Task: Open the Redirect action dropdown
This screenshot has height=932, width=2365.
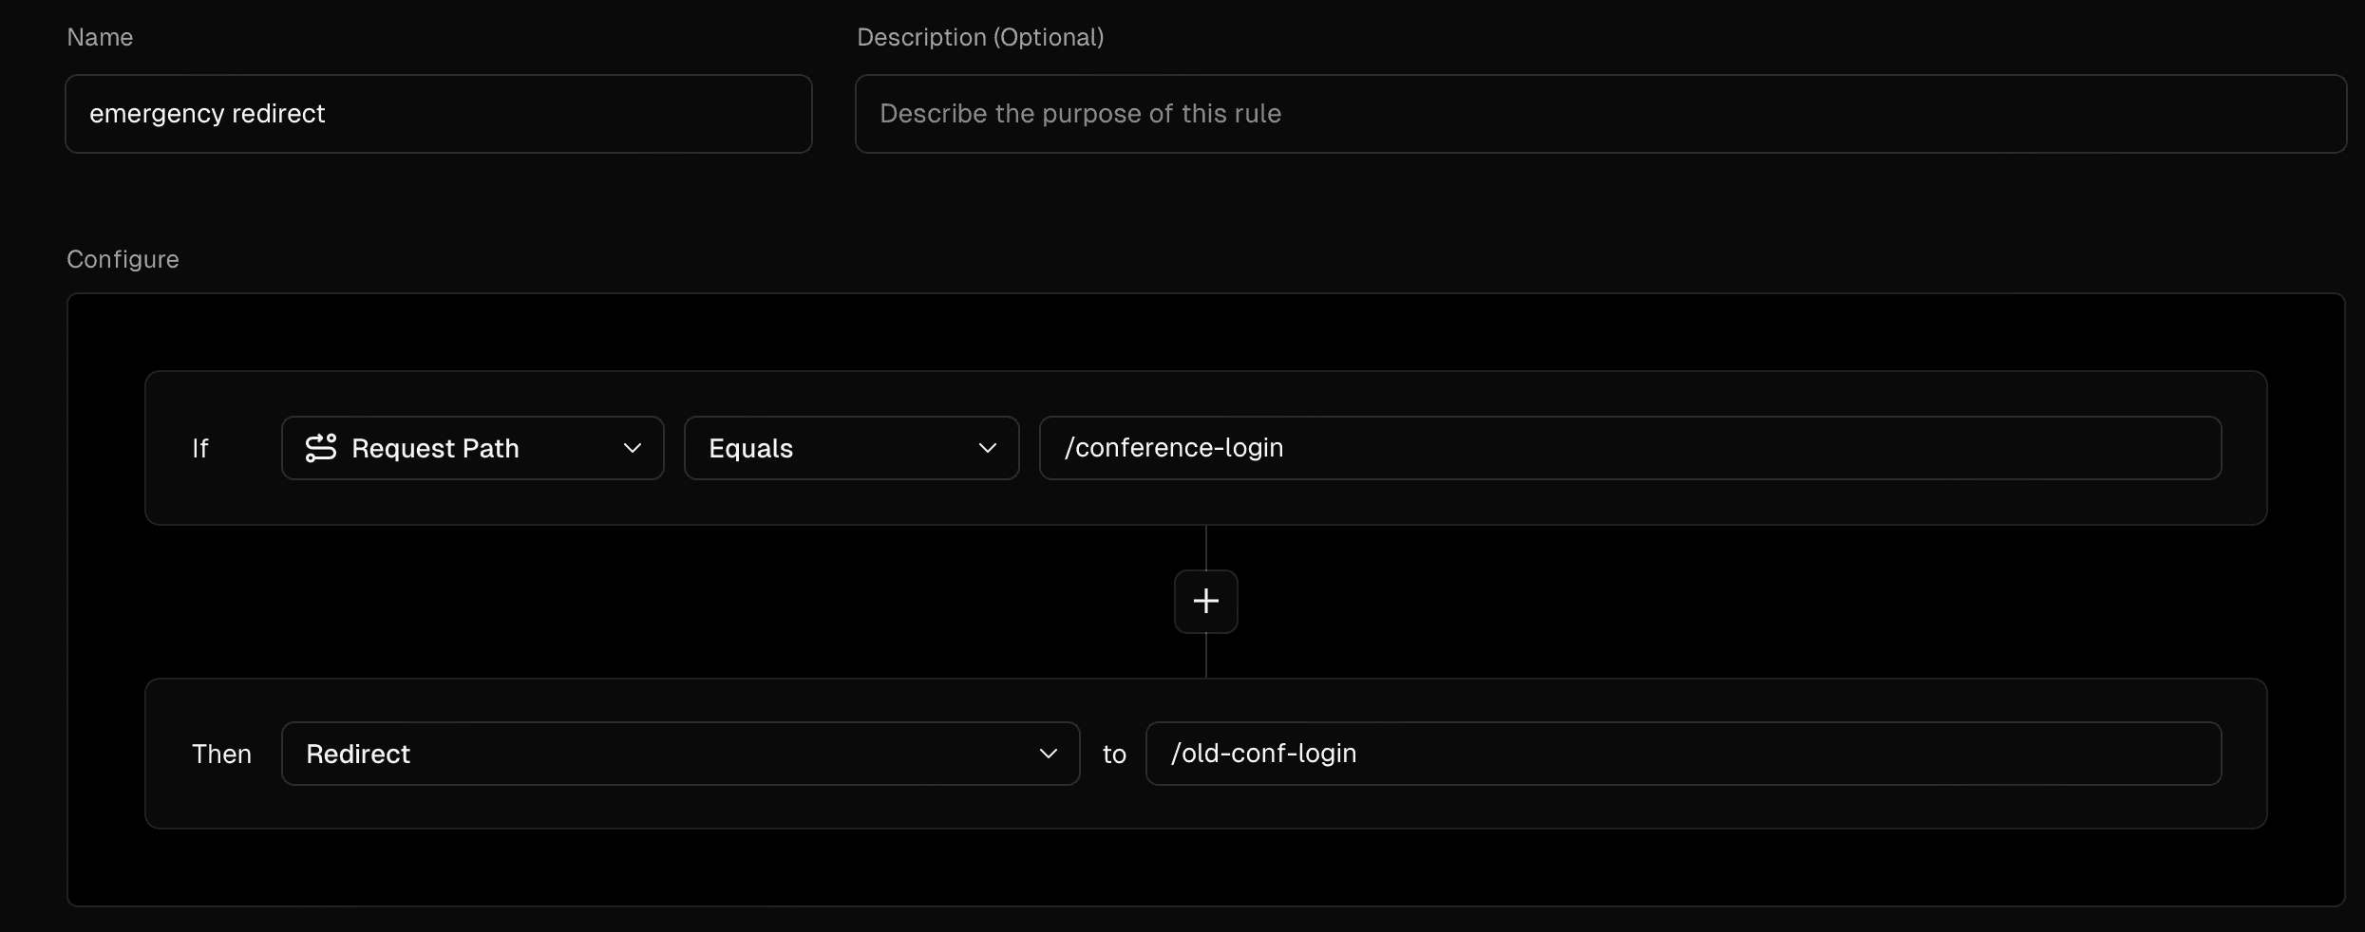Action: coord(679,753)
